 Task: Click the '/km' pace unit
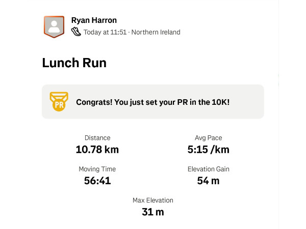click(221, 150)
